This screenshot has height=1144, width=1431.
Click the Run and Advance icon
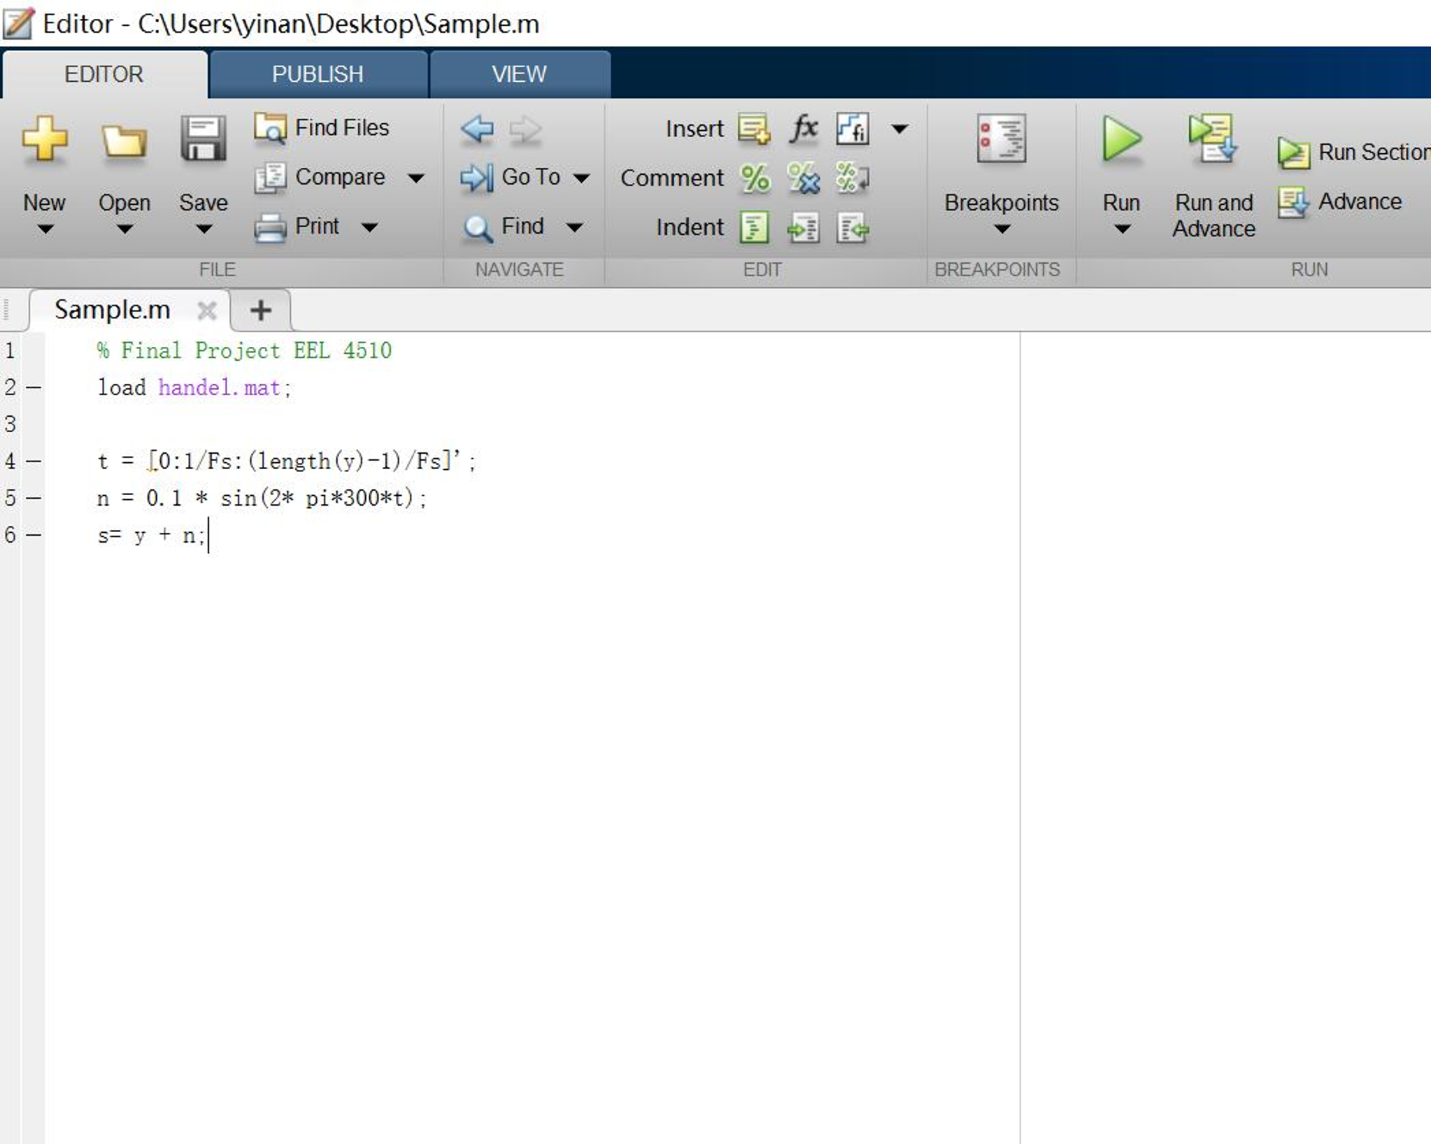pos(1212,139)
